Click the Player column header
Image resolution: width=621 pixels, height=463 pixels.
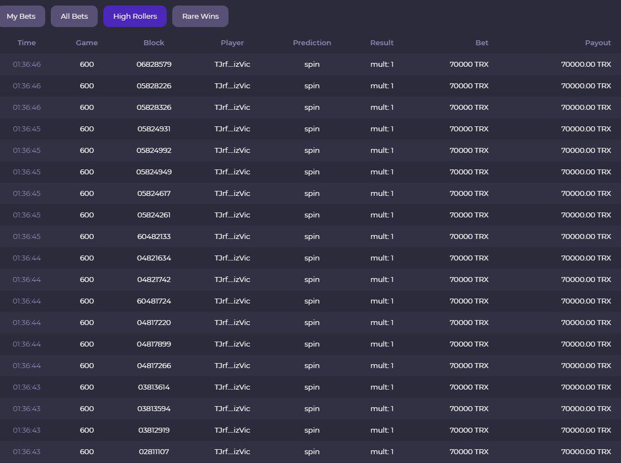(232, 43)
